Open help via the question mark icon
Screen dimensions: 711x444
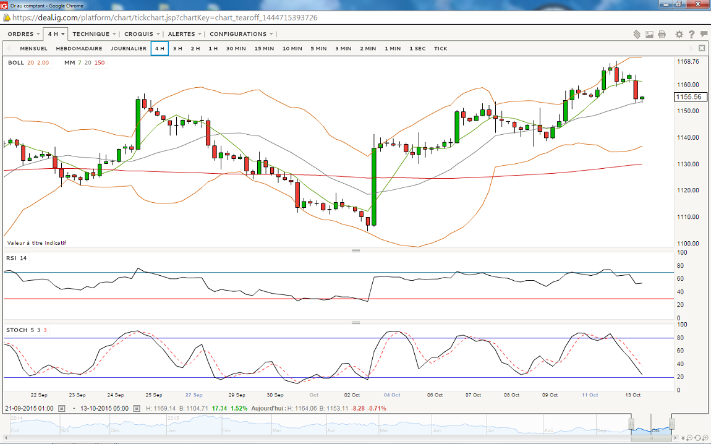(691, 34)
